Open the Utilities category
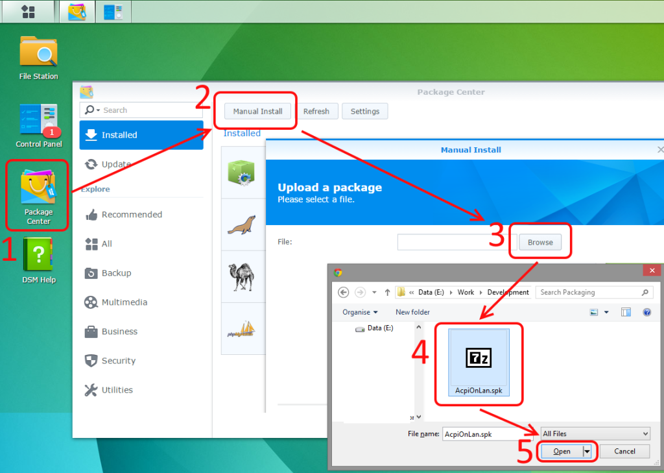 [x=141, y=390]
